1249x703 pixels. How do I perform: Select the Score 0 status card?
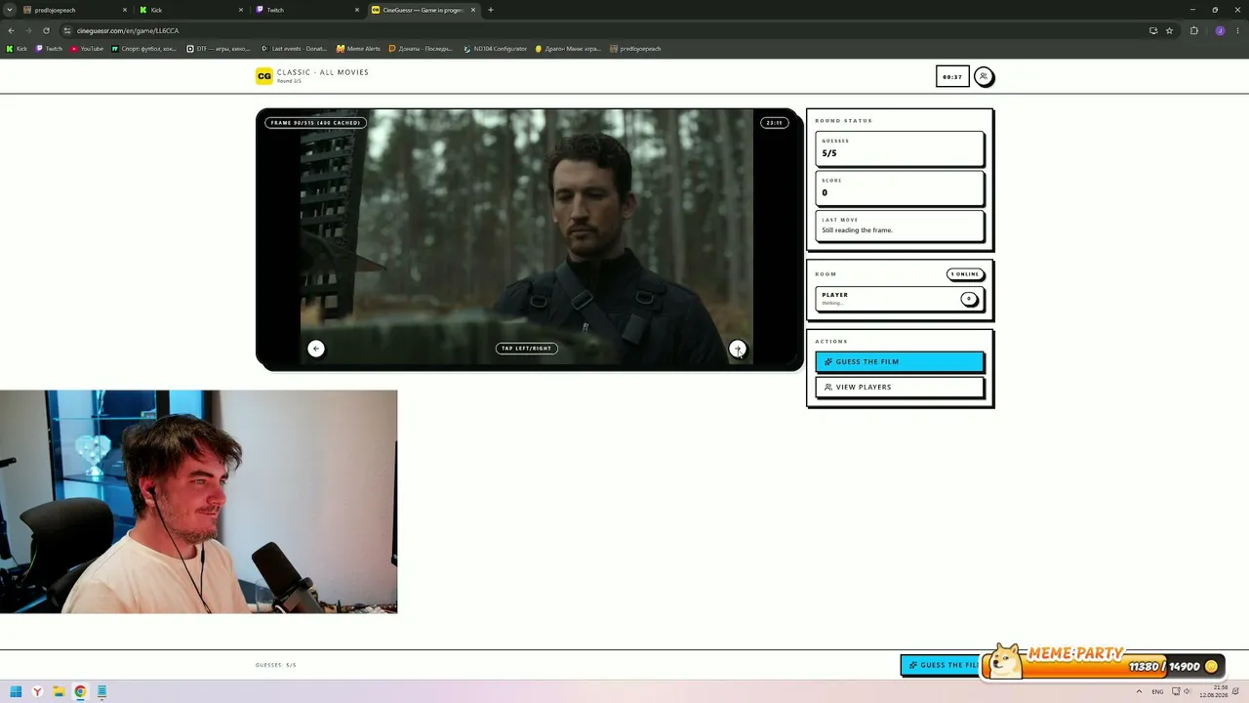[x=900, y=188]
